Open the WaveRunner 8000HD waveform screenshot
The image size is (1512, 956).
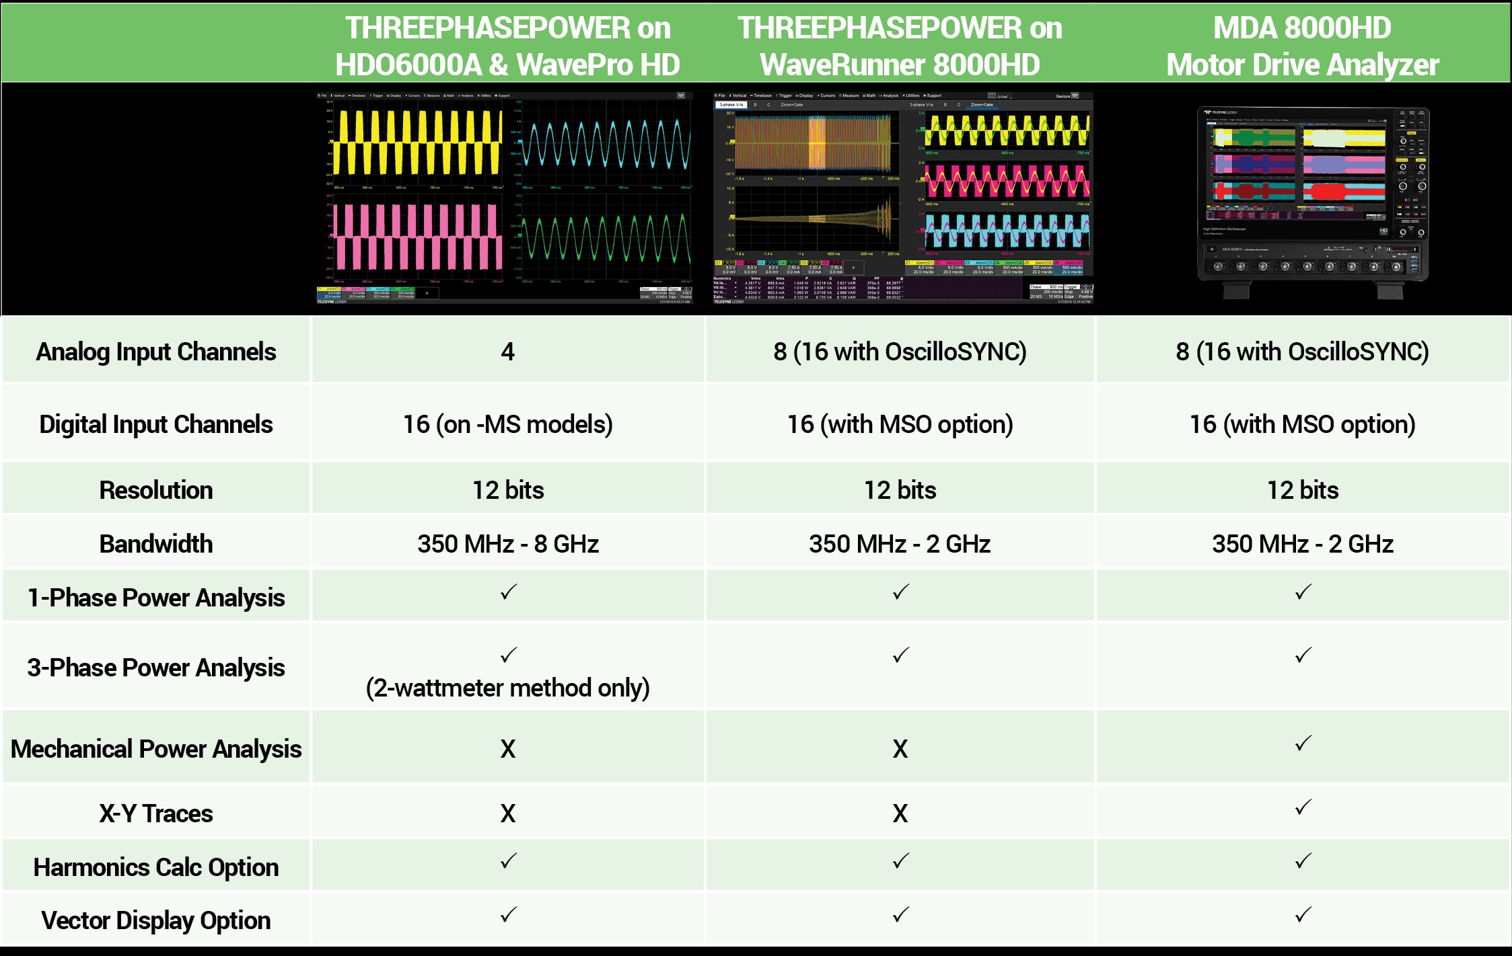point(903,198)
